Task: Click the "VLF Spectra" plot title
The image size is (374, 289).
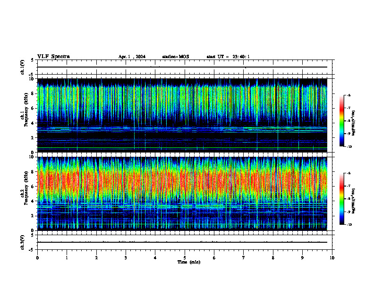Action: pos(53,57)
